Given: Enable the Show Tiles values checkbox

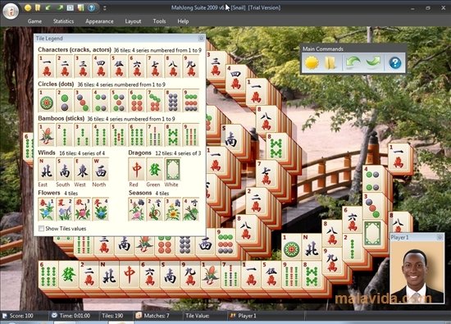Looking at the screenshot, I should [42, 229].
